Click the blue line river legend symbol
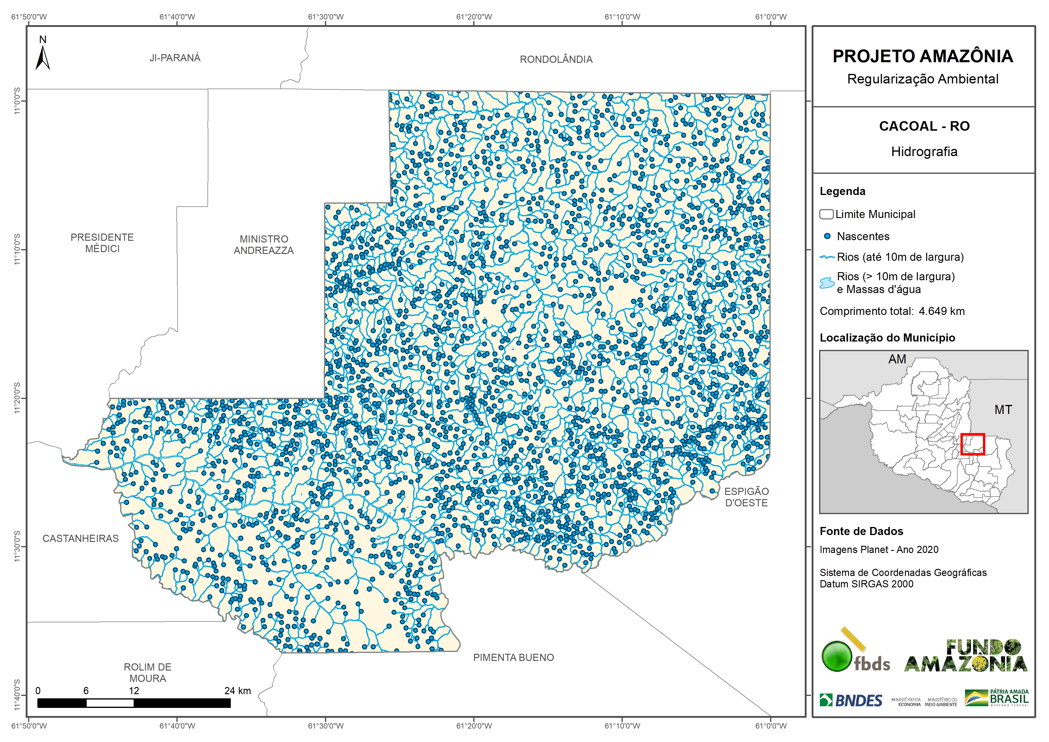The height and width of the screenshot is (742, 1049). click(827, 258)
